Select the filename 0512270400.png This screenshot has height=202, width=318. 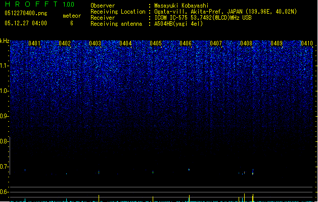click(26, 13)
